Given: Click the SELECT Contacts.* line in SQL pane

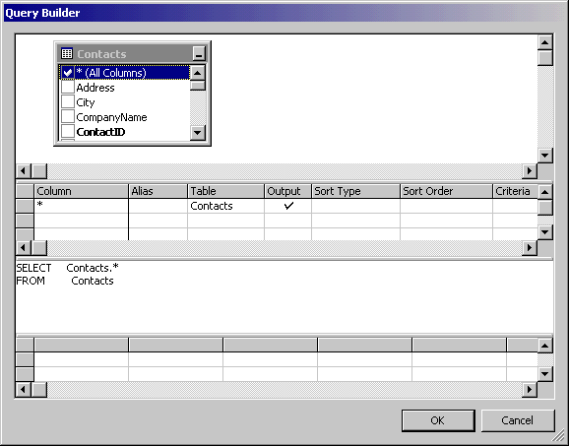Looking at the screenshot, I should point(68,268).
